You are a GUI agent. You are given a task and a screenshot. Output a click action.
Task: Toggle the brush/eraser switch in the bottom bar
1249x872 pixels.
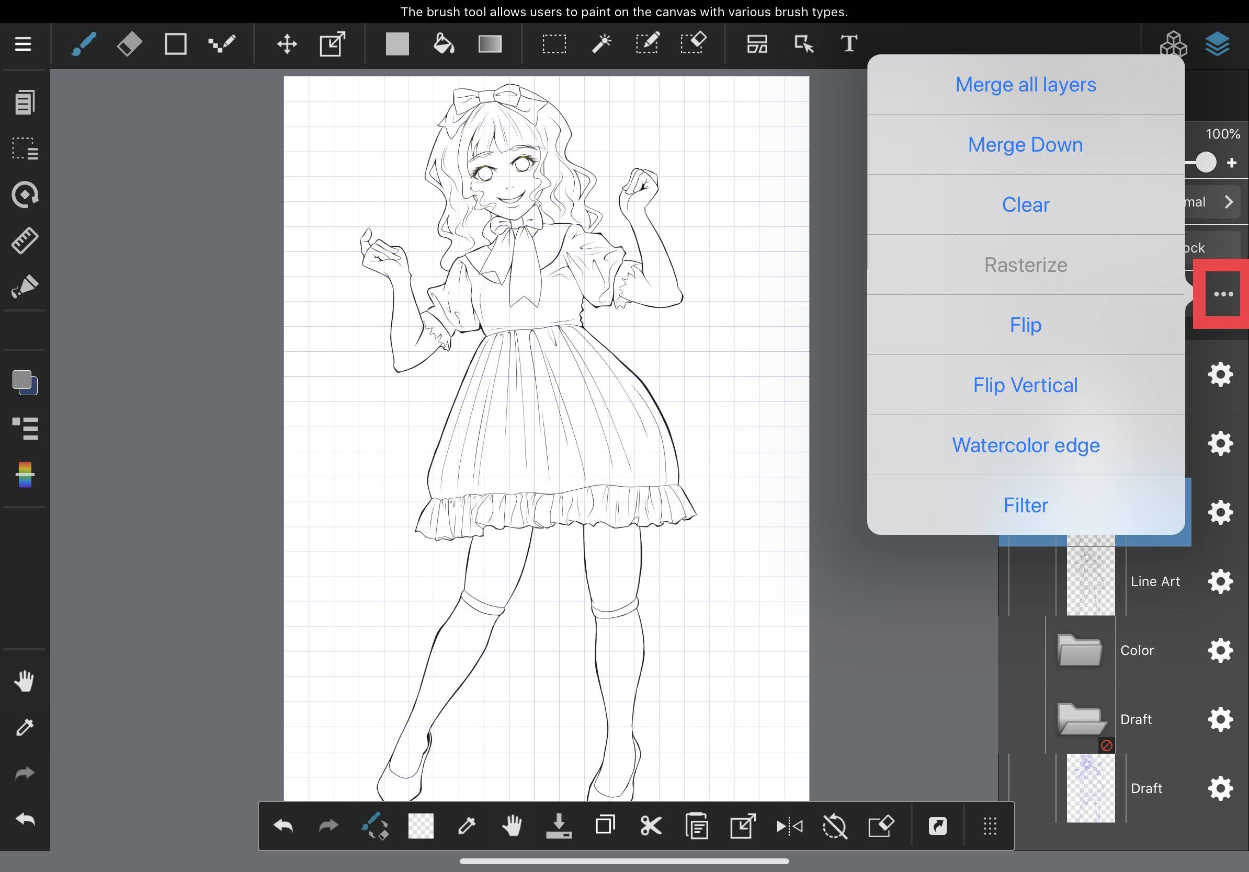(377, 827)
